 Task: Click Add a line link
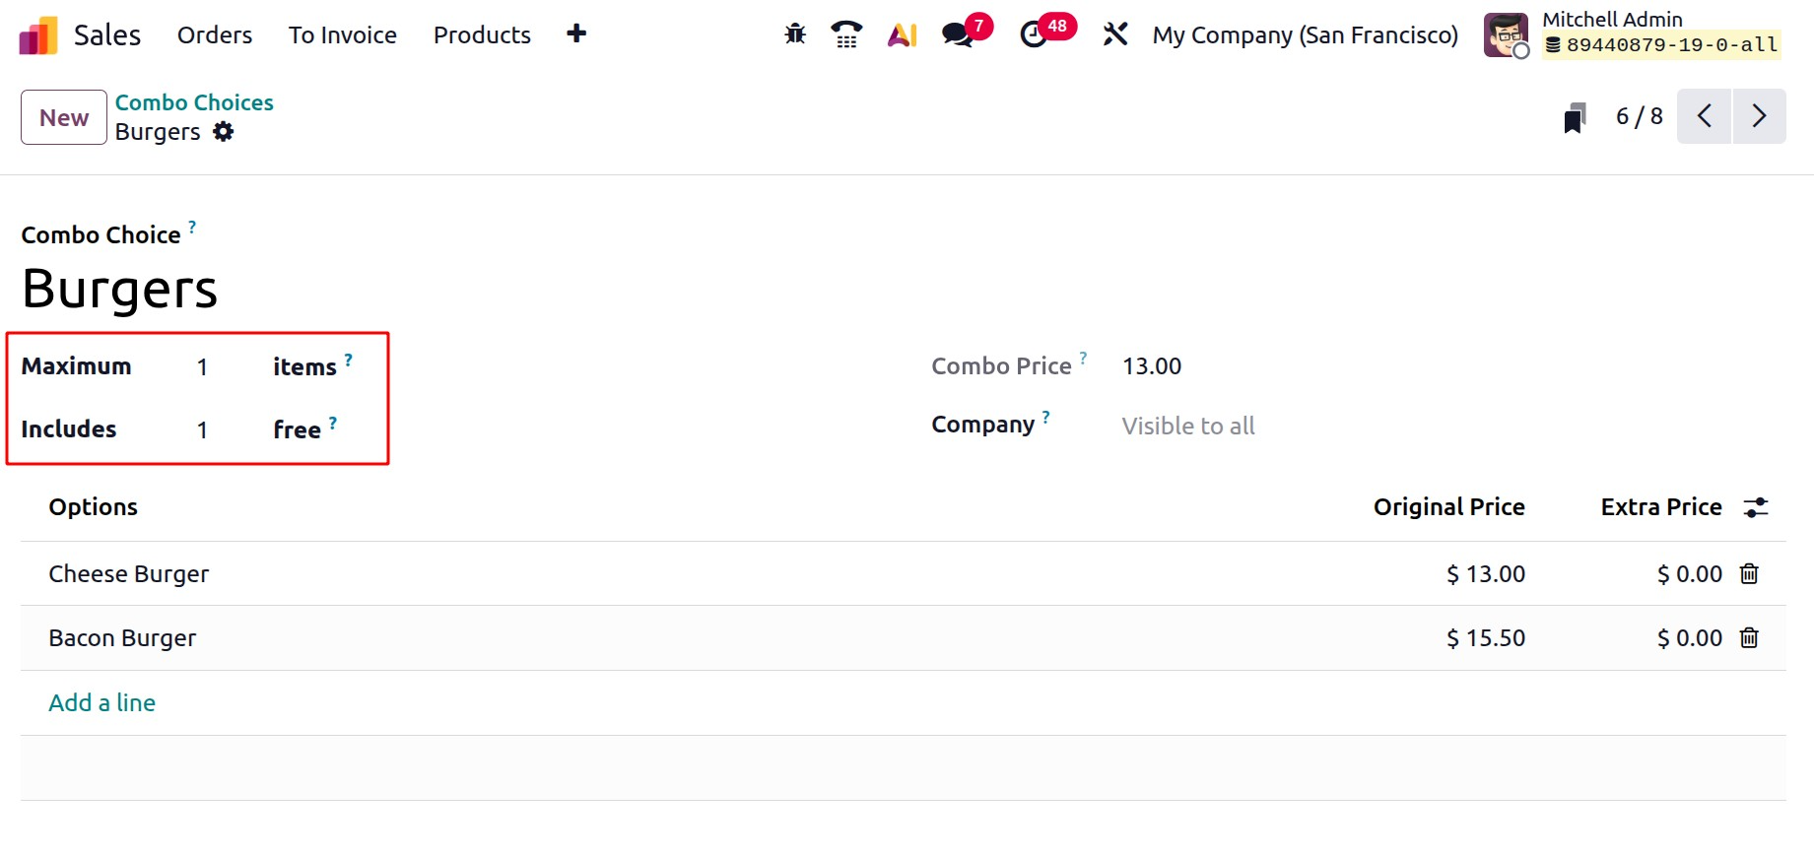pyautogui.click(x=102, y=702)
